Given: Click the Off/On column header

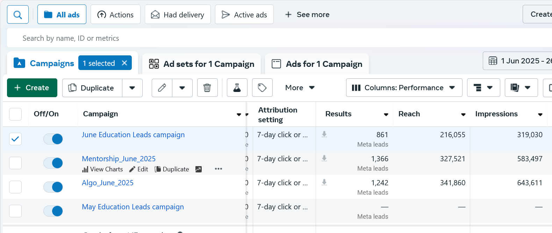Looking at the screenshot, I should pyautogui.click(x=46, y=114).
